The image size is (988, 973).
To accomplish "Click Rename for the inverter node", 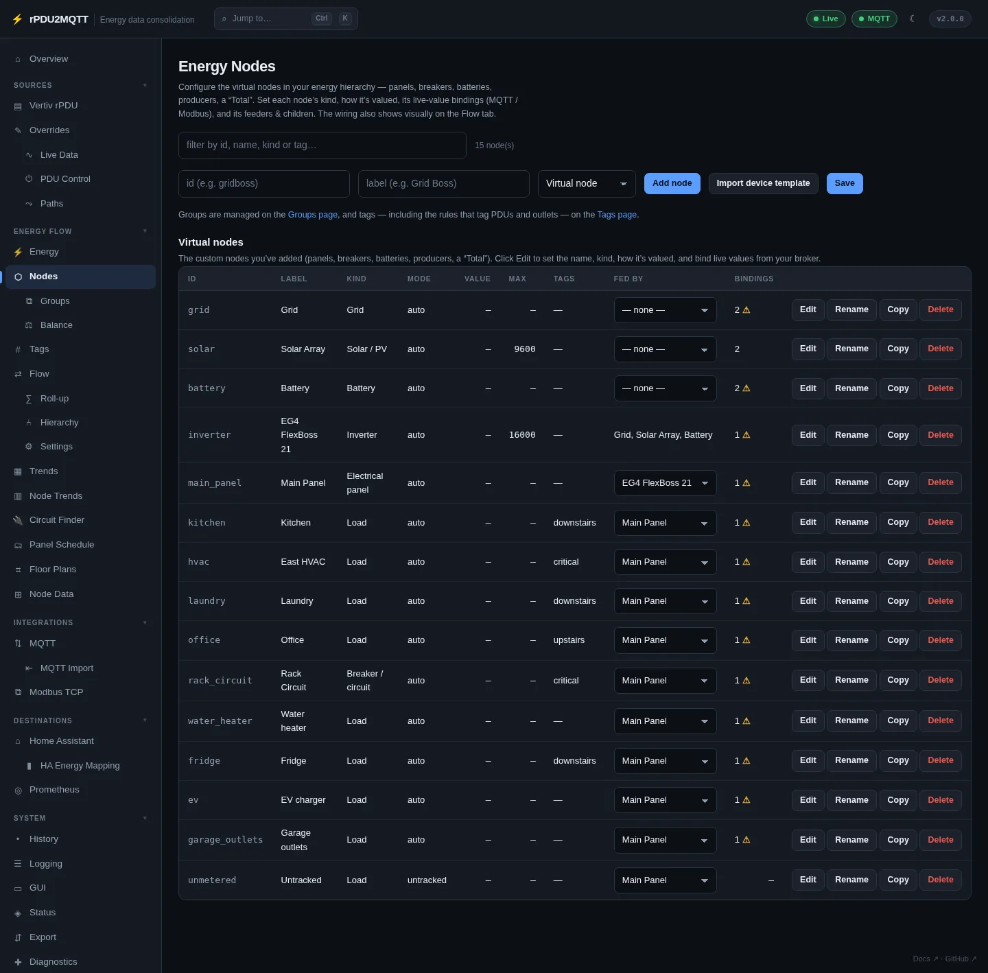I will (851, 435).
